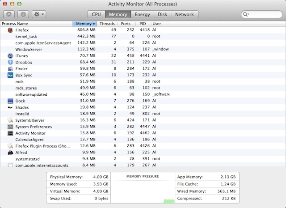Select the mds process
The image size is (286, 208).
point(143,81)
